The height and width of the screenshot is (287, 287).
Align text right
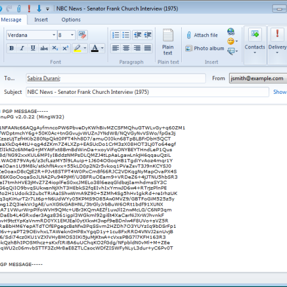tap(137, 48)
